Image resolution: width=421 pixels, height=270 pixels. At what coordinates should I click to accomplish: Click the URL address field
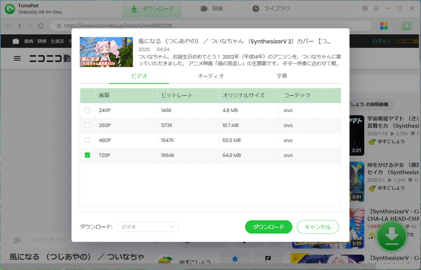(x=211, y=26)
